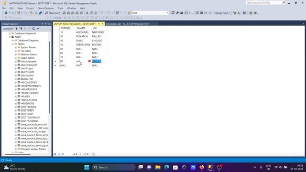Screen dimensions: 306x172
Task: Click the navigate Back arrow in toolbar
Action: pyautogui.click(x=6, y=13)
